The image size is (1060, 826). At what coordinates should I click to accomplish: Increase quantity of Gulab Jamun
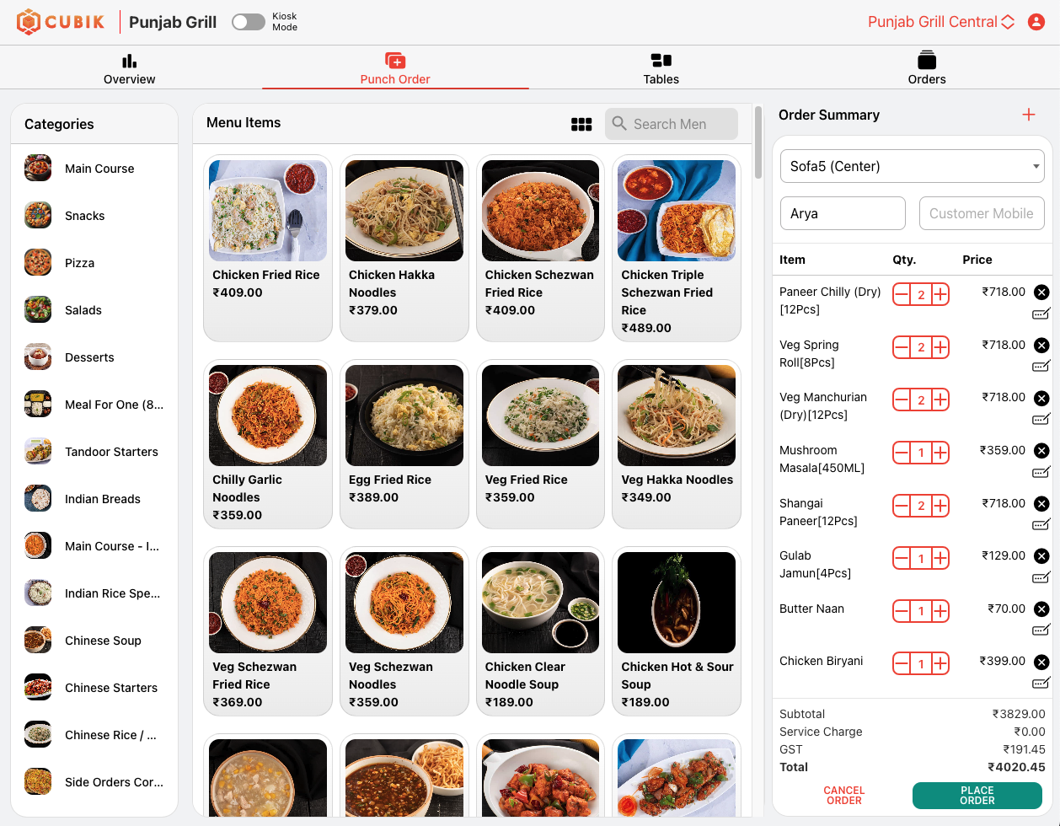pyautogui.click(x=940, y=558)
